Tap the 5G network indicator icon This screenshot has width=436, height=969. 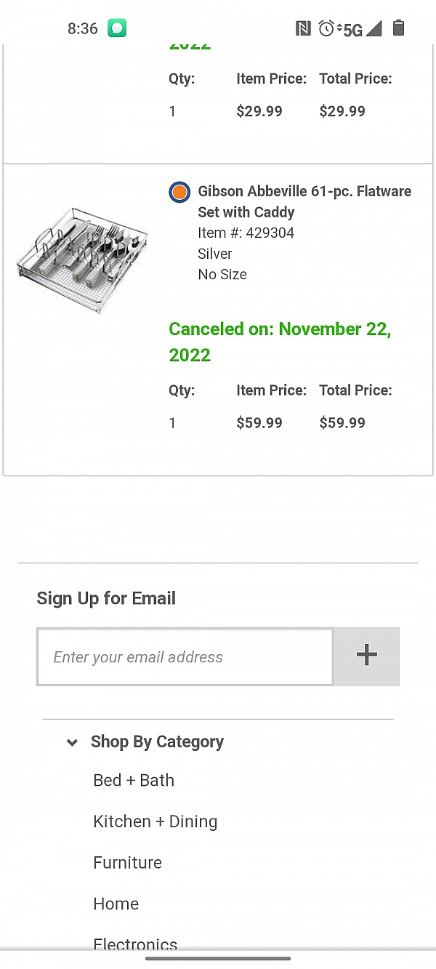tap(352, 29)
